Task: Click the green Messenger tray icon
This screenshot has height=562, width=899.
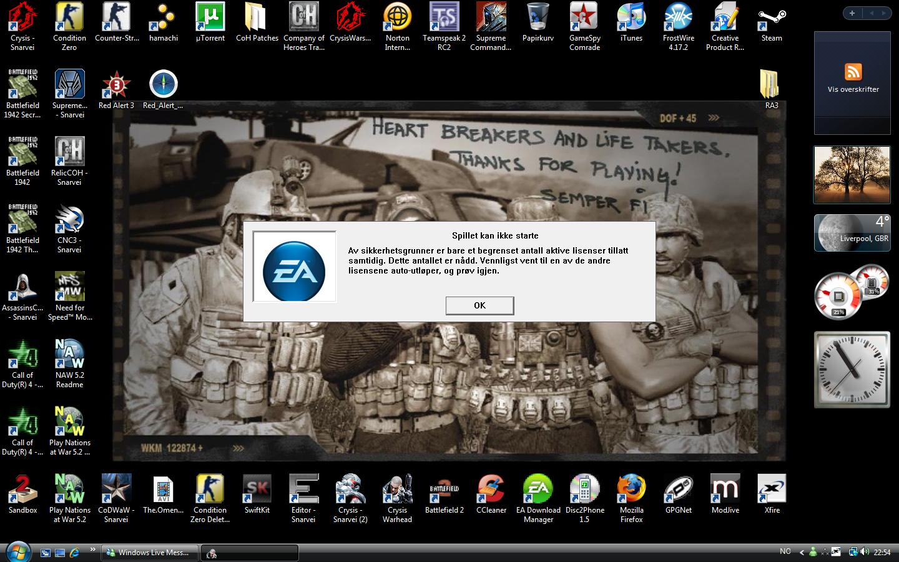Action: (x=813, y=552)
